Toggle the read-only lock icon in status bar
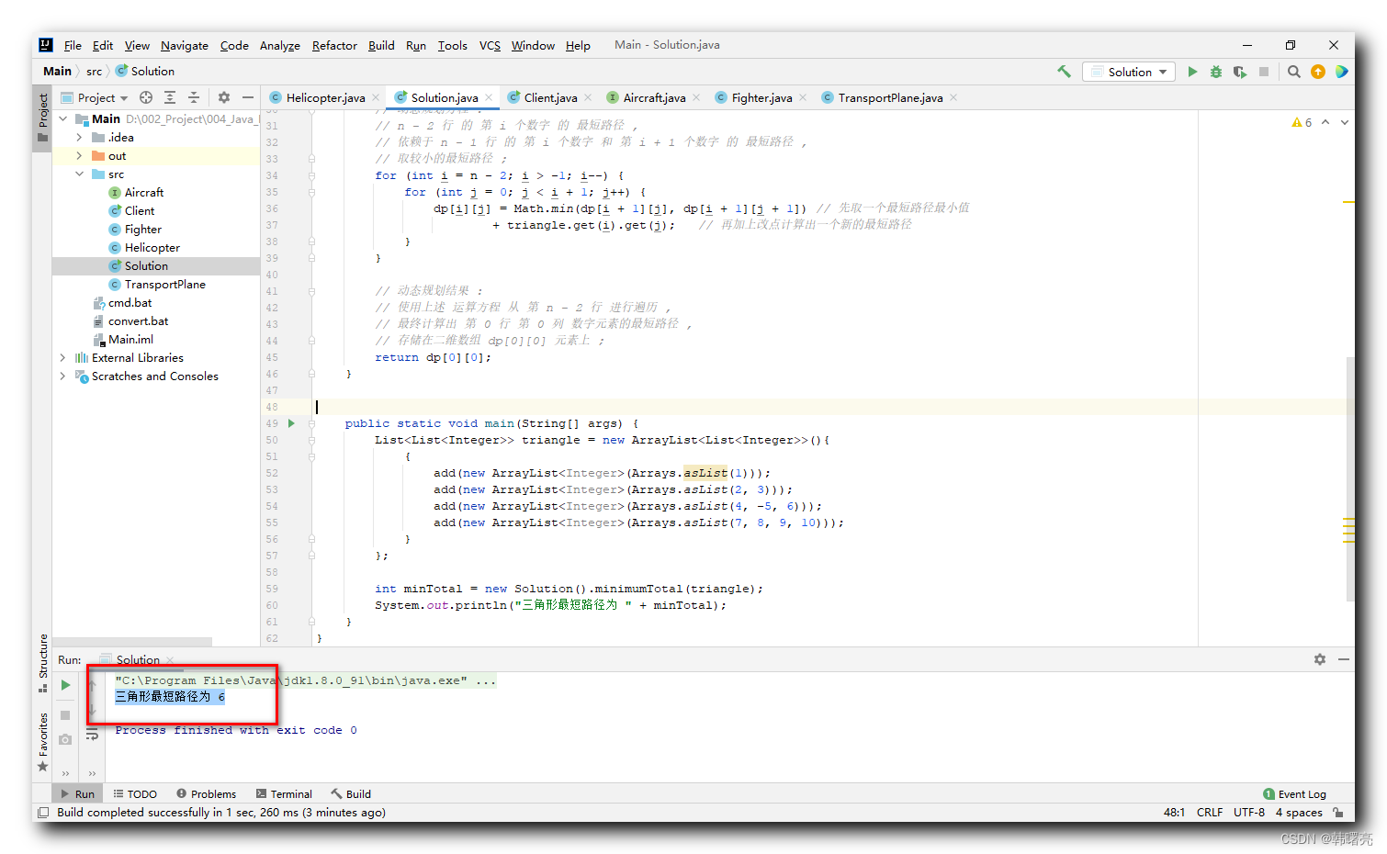 1338,813
